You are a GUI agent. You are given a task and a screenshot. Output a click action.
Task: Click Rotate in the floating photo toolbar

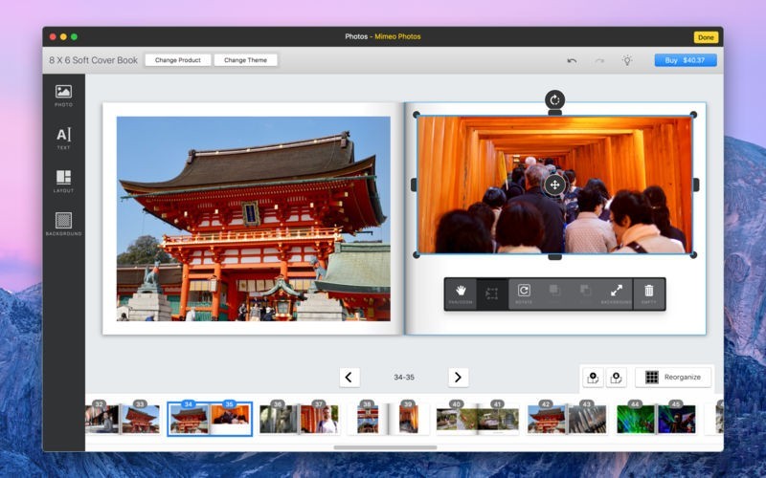[x=524, y=293]
